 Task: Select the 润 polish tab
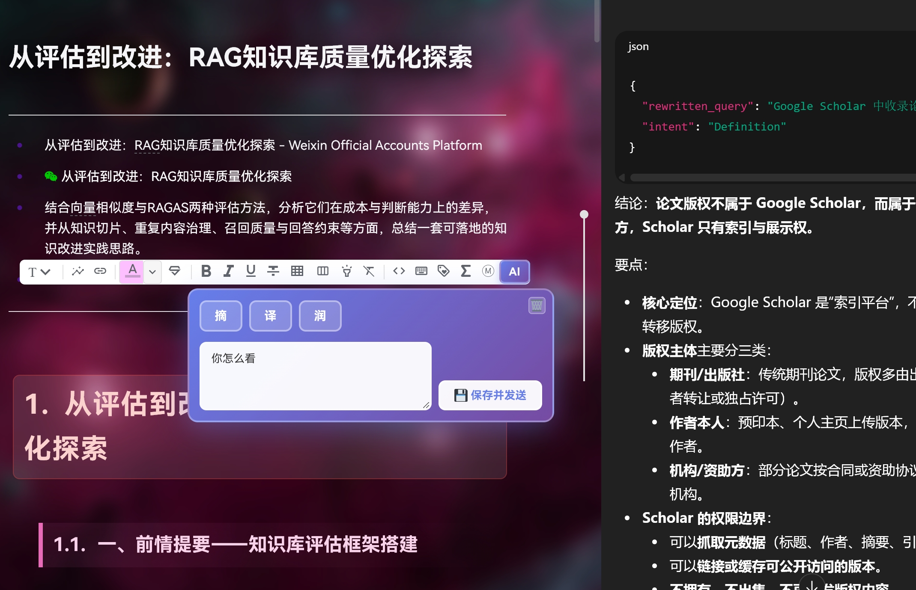(x=320, y=316)
